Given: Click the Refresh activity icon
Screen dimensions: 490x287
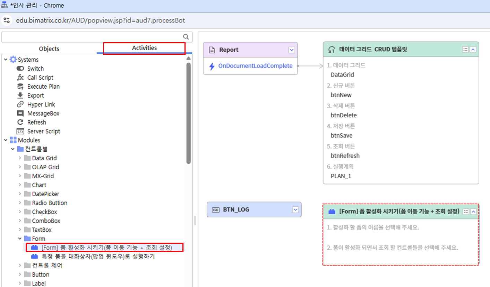Looking at the screenshot, I should point(20,123).
